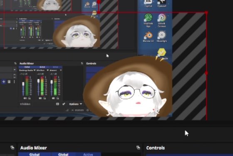The image size is (233, 156).
Task: Click float icon left of preview Audio Mixer title
Action: pos(15,63)
